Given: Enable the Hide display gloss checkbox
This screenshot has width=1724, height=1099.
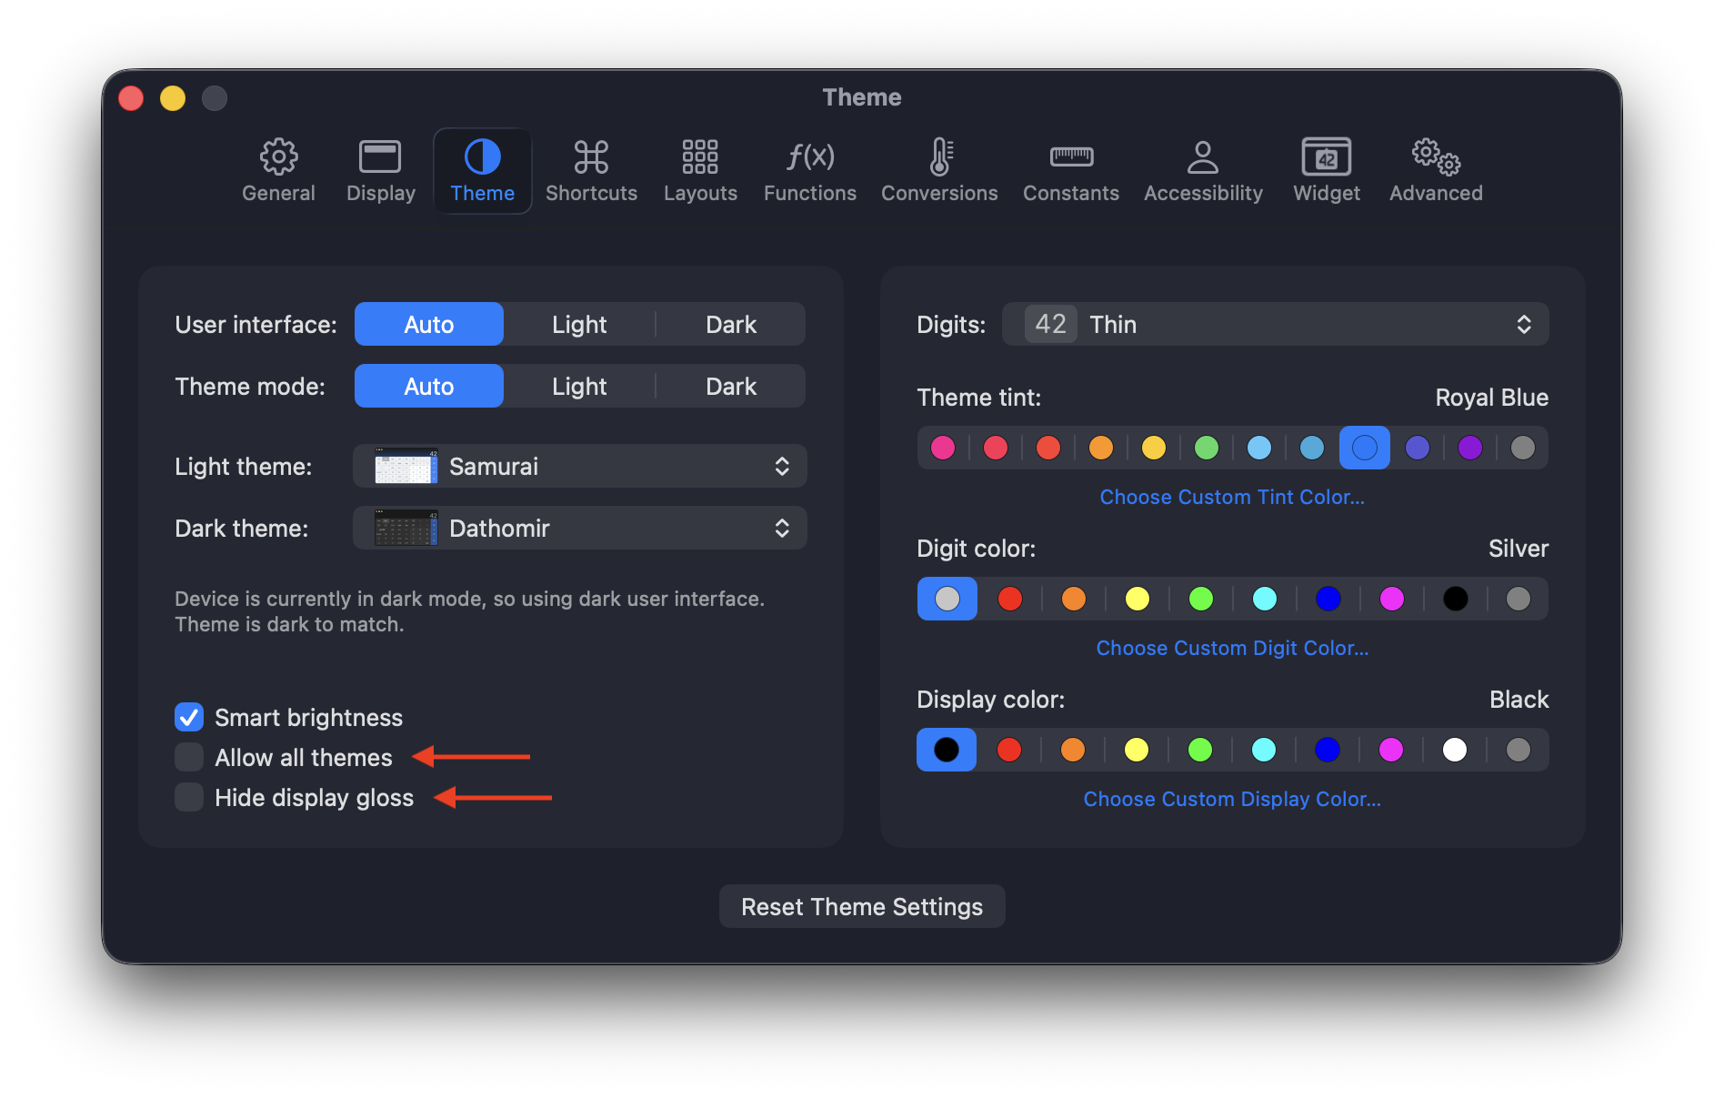Looking at the screenshot, I should coord(189,797).
